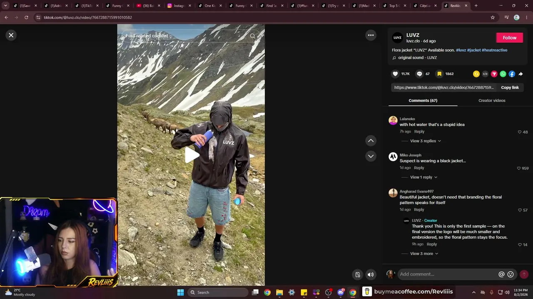Open a new Chrome tab

coord(476,6)
